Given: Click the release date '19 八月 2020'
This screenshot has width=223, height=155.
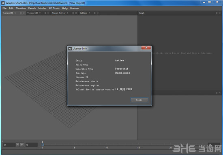Looking at the screenshot, I should coord(124,90).
